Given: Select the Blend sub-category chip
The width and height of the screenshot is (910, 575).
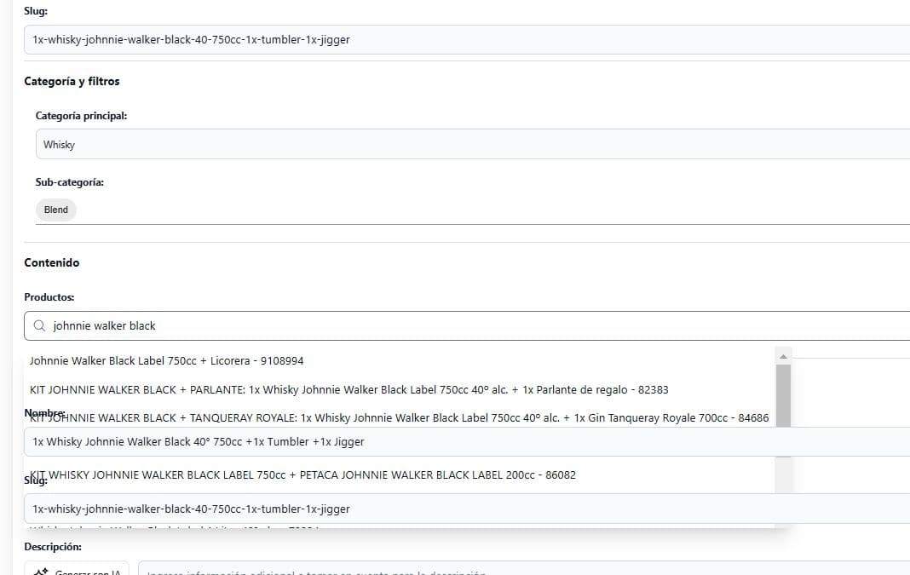Looking at the screenshot, I should pos(55,210).
